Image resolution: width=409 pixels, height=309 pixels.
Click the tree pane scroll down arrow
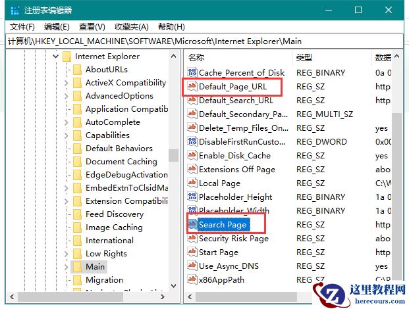click(x=173, y=286)
